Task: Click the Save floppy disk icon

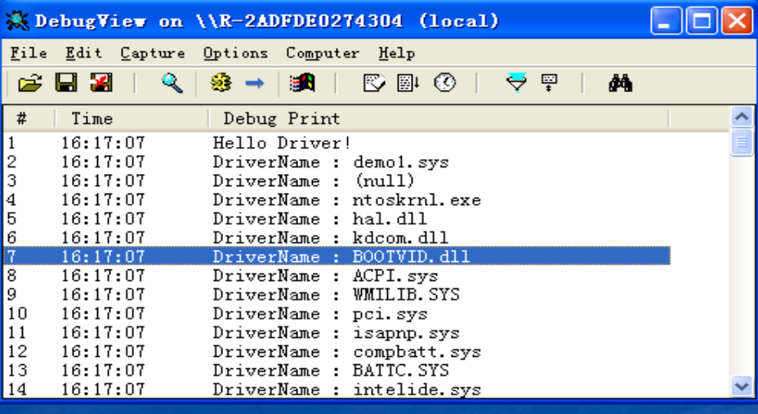Action: tap(66, 83)
